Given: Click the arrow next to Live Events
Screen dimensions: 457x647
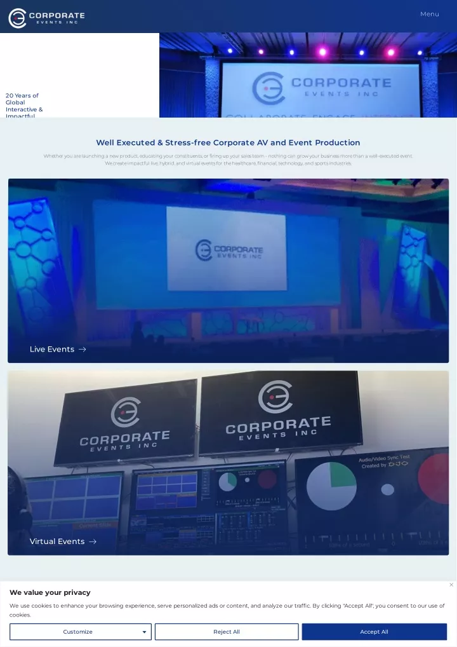Looking at the screenshot, I should coord(83,349).
